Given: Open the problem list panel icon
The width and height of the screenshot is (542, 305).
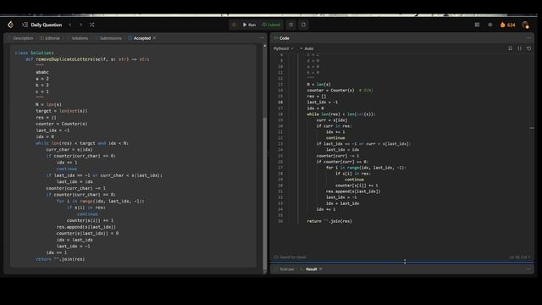Looking at the screenshot, I should tap(25, 25).
